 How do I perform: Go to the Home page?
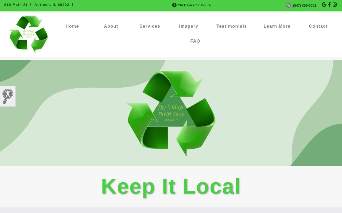click(x=72, y=26)
